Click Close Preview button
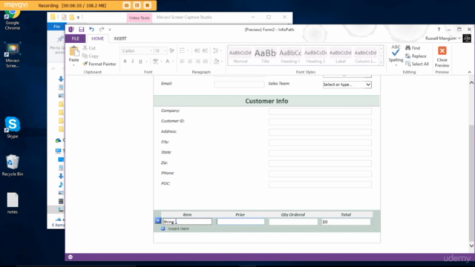The image size is (475, 267). 442,56
